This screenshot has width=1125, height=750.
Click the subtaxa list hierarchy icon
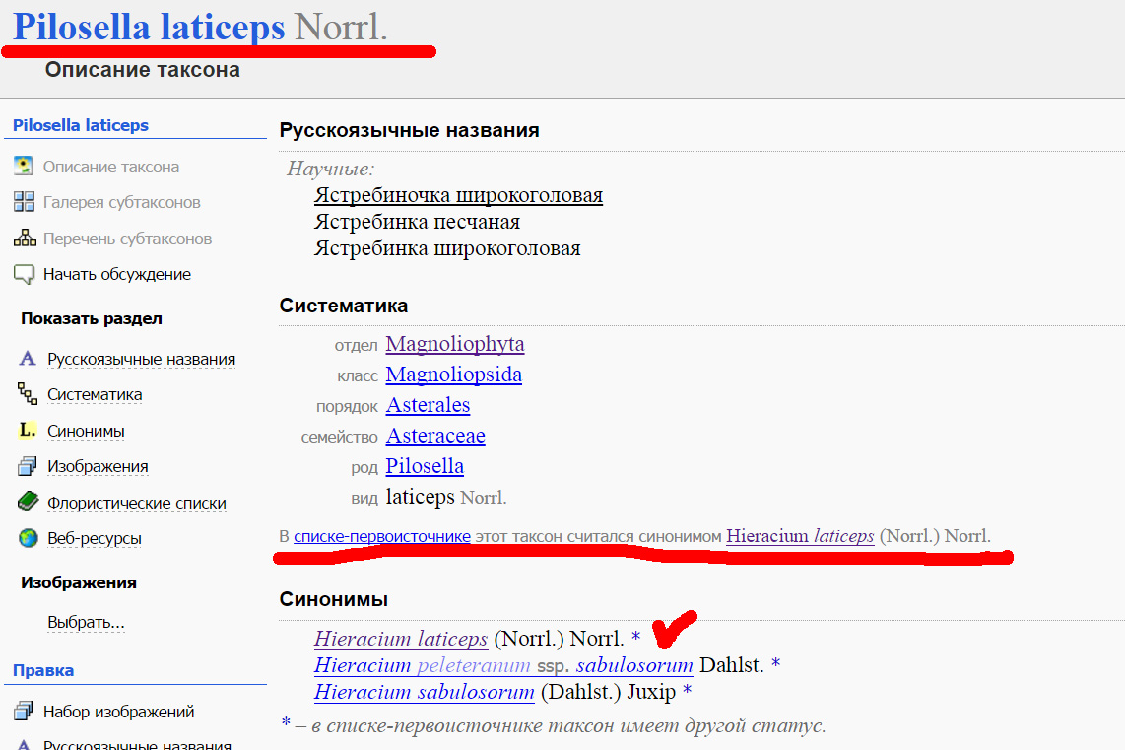(x=25, y=239)
